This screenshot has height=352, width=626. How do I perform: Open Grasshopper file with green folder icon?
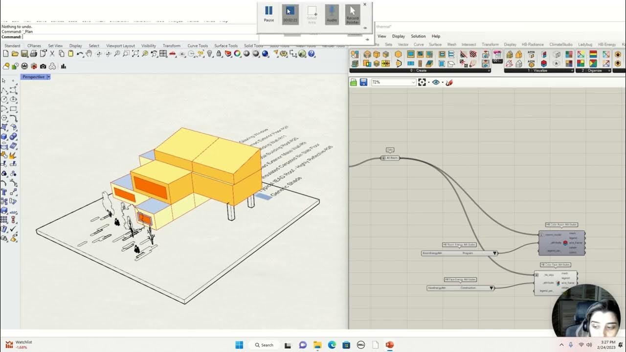coord(354,83)
